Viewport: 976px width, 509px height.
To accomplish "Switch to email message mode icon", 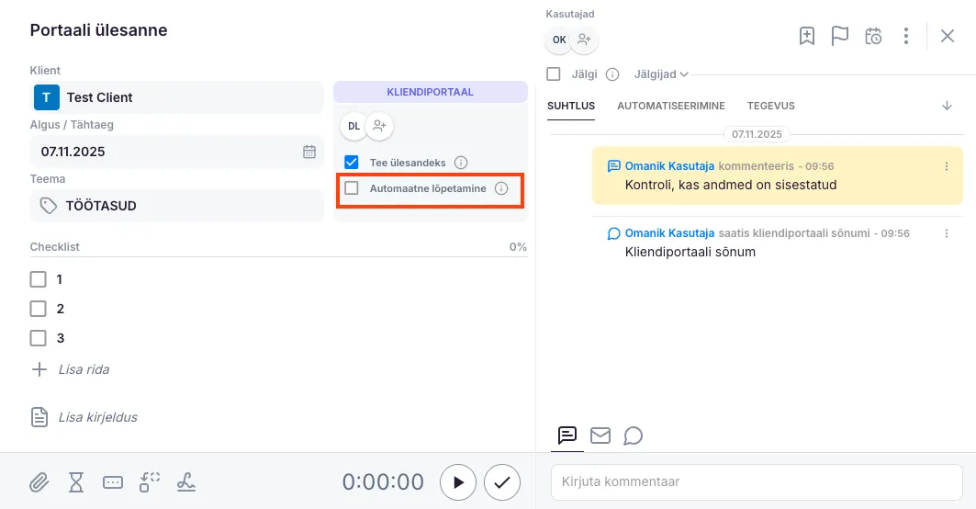I will (600, 435).
